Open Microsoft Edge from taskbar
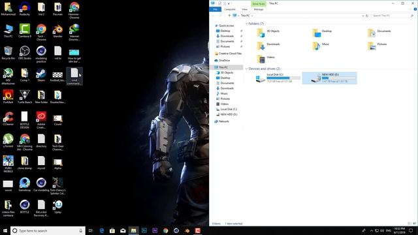418x235 pixels. [x=102, y=230]
